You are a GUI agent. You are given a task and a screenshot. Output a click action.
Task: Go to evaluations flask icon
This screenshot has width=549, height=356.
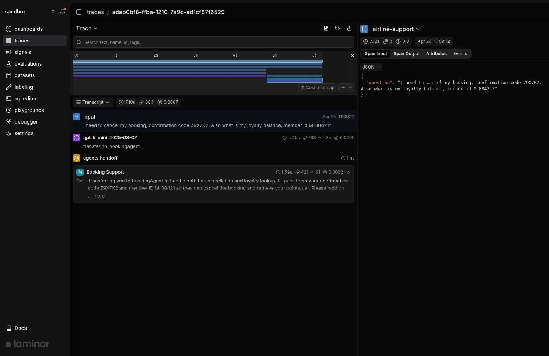coord(9,64)
